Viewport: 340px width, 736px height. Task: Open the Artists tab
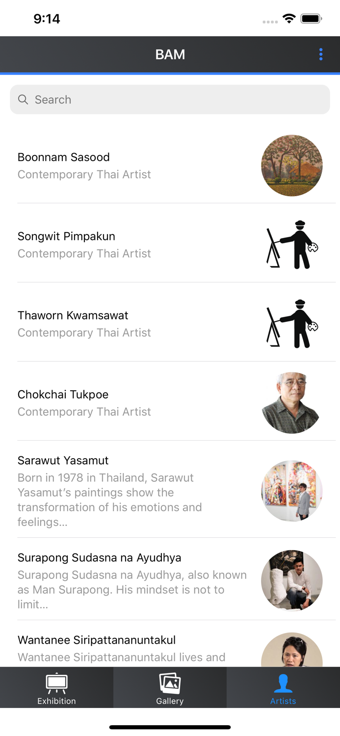[283, 687]
